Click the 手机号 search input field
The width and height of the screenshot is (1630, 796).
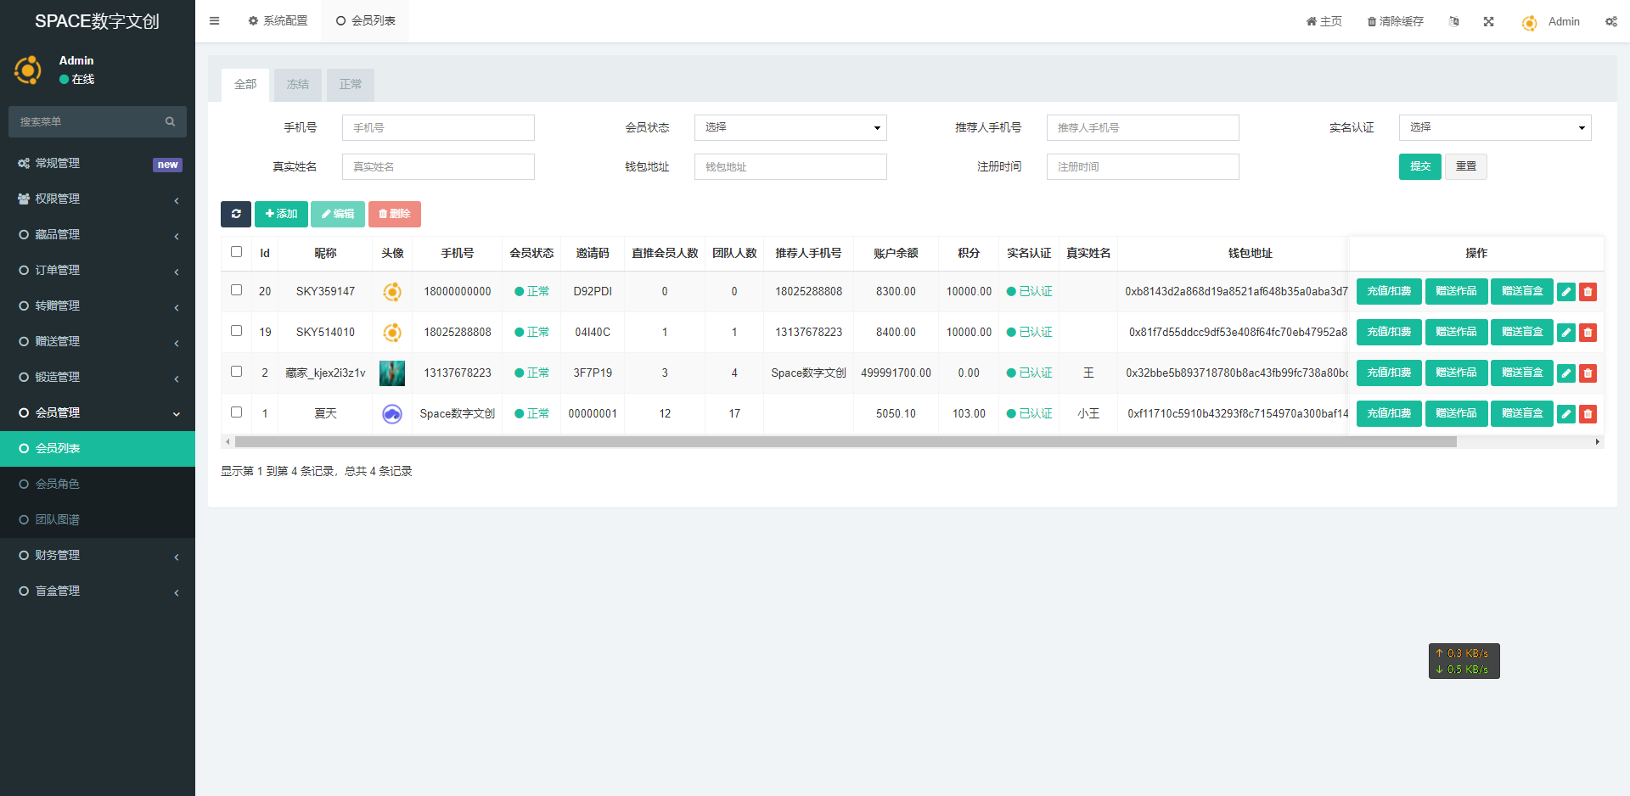438,127
